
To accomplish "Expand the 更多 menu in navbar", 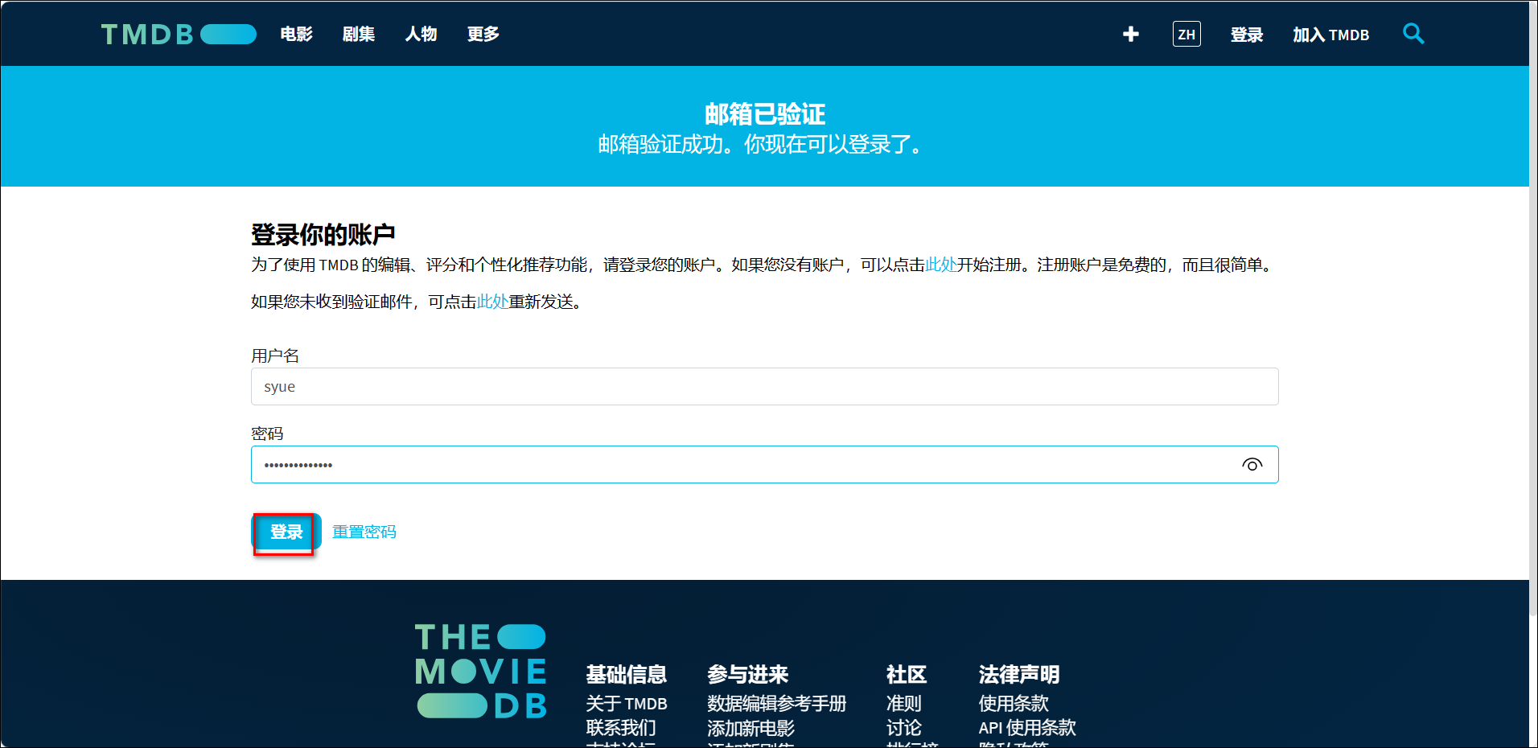I will (x=483, y=34).
